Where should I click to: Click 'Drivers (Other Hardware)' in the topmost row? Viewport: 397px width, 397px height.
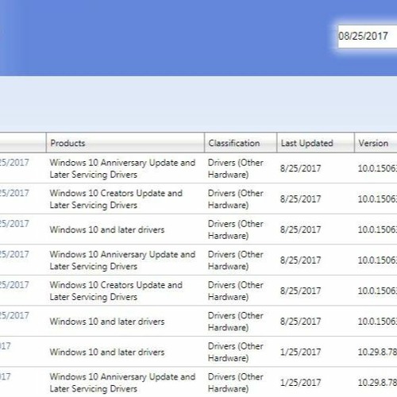[x=236, y=168]
